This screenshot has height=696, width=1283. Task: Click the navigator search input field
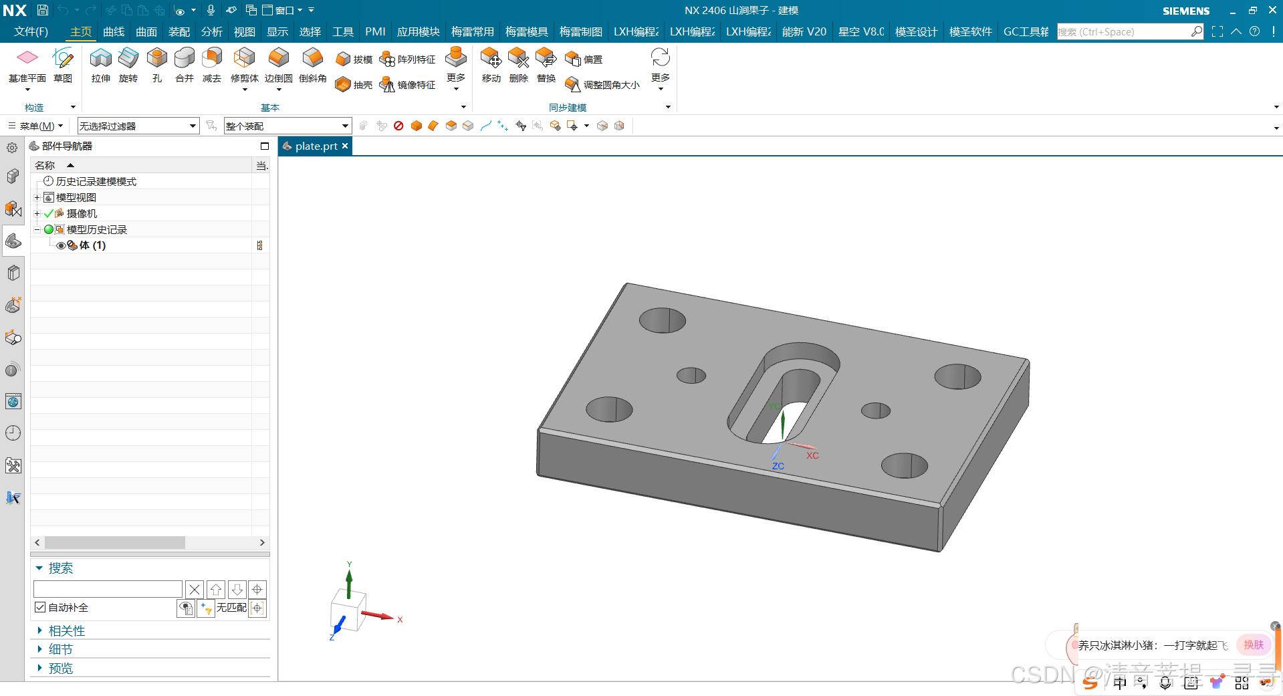coord(108,589)
